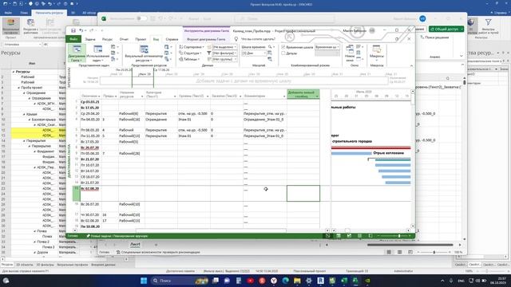The height and width of the screenshot is (287, 511).
Task: Open the Visual Resource Optimizer button
Action: pos(144,53)
